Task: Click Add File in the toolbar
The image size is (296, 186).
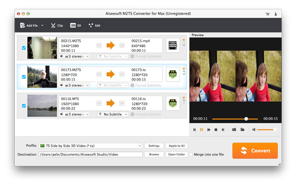Action: (29, 26)
